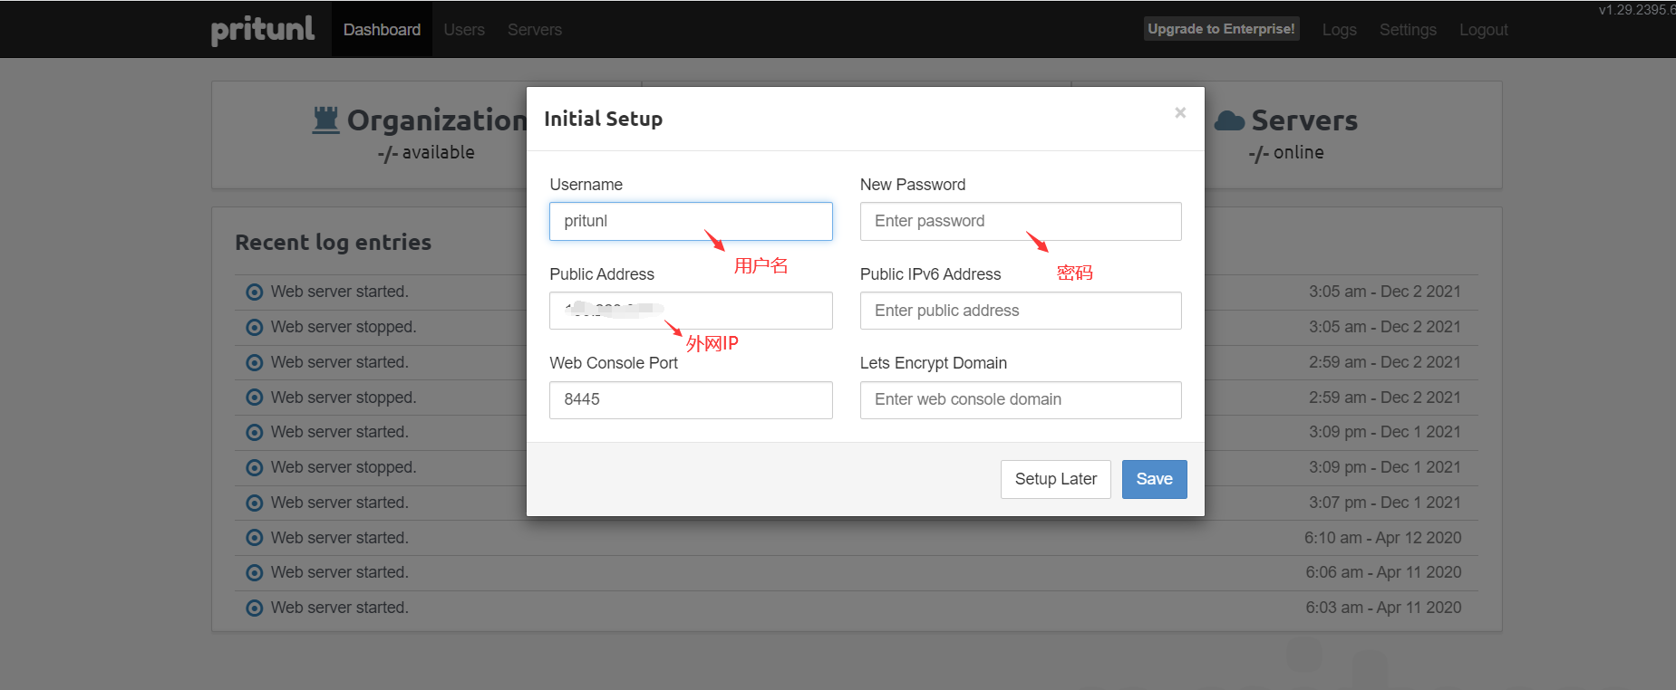The width and height of the screenshot is (1676, 690).
Task: Click the Recent log entries heading
Action: pyautogui.click(x=333, y=243)
